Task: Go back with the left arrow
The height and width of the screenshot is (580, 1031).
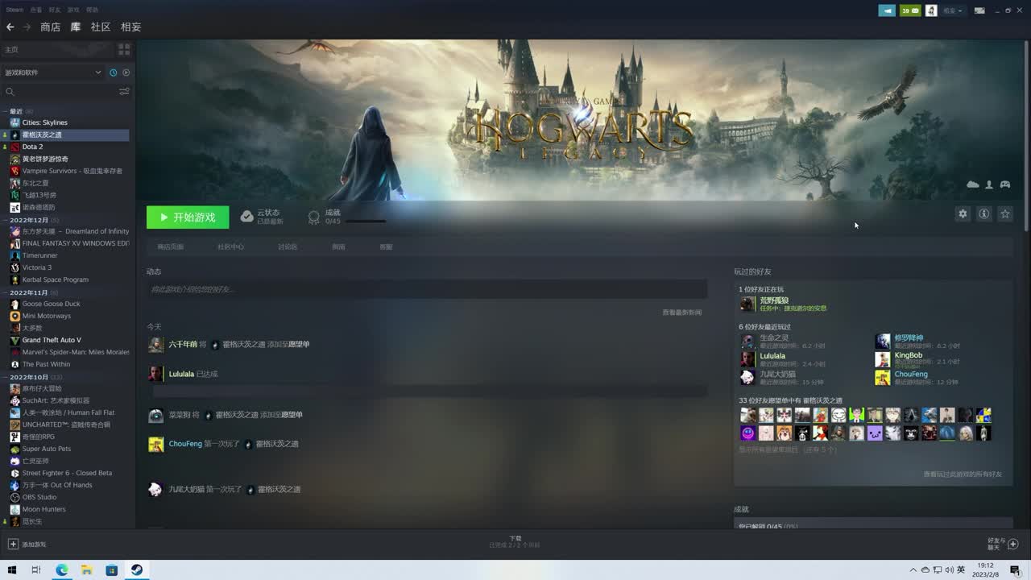Action: point(10,27)
